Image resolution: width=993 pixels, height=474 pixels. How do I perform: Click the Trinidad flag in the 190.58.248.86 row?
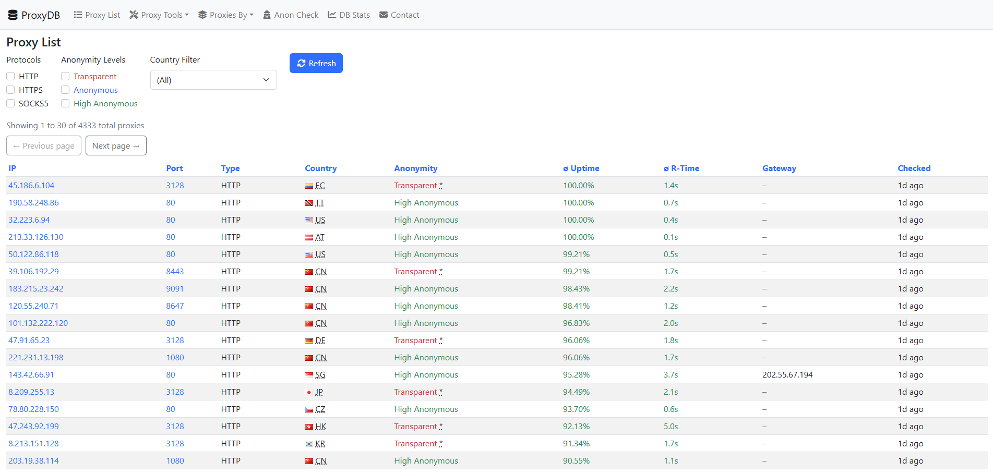[x=309, y=203]
